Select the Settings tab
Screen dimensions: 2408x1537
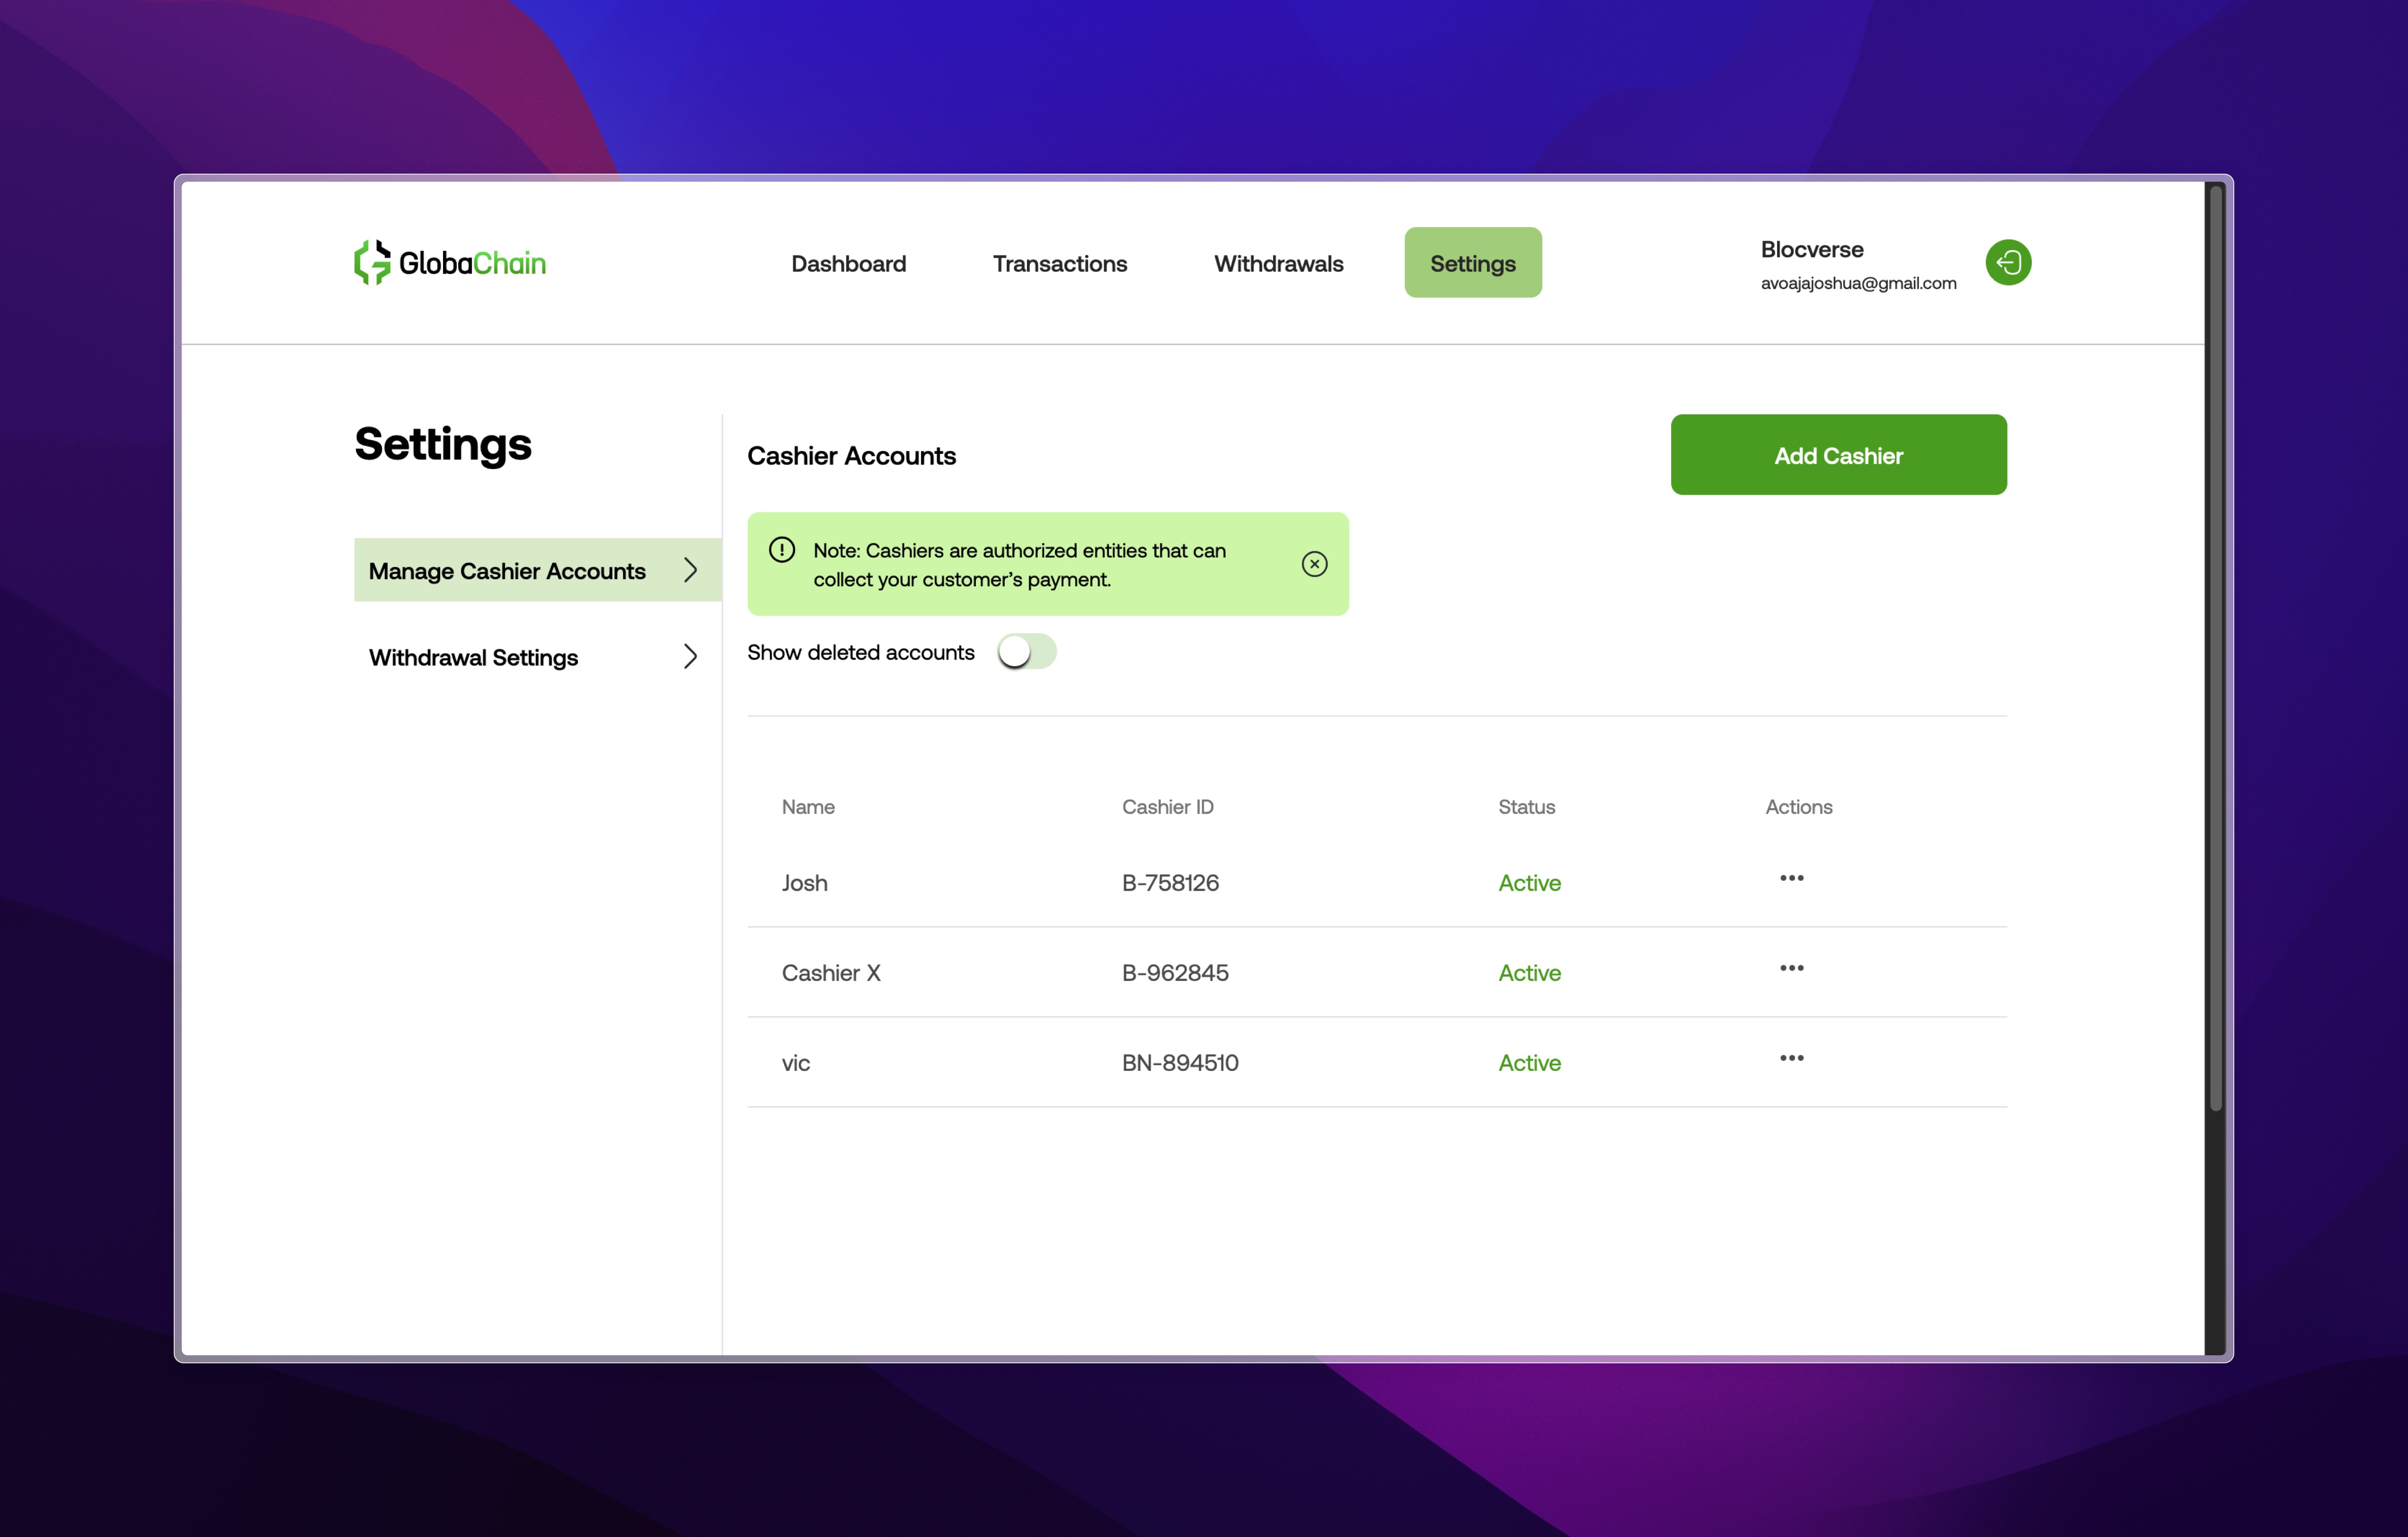pos(1472,263)
